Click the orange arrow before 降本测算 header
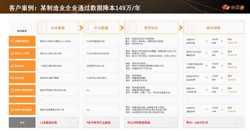 point(180,28)
